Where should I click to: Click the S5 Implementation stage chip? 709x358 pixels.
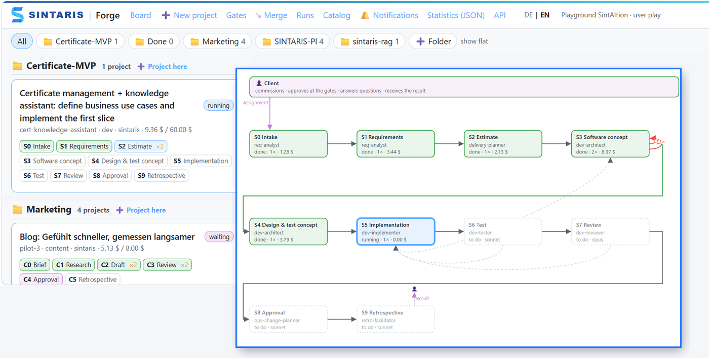coord(201,161)
